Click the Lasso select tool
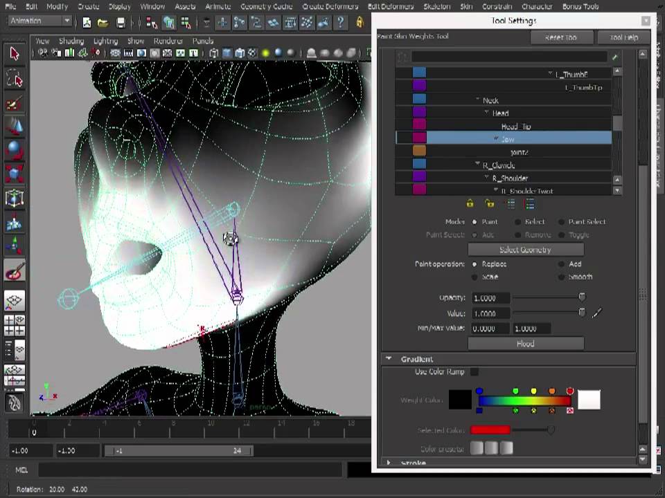665x498 pixels. pyautogui.click(x=15, y=80)
